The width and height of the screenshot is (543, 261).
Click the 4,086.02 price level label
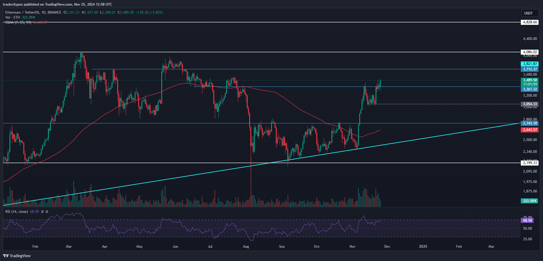point(530,52)
